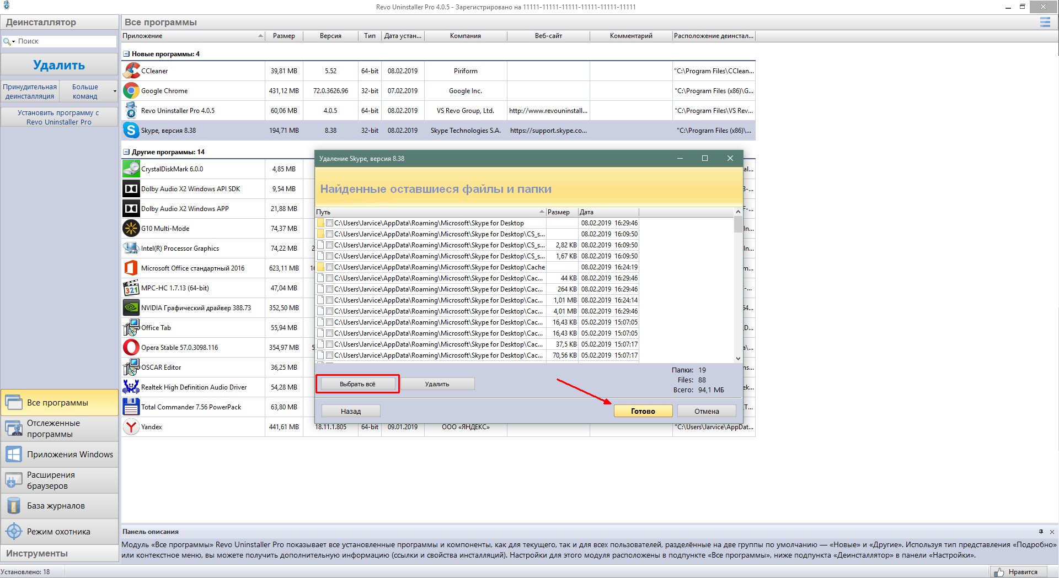The image size is (1059, 578).
Task: Select the Office Tab icon
Action: [131, 327]
